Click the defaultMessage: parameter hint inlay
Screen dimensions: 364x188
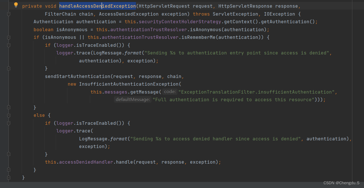point(133,100)
